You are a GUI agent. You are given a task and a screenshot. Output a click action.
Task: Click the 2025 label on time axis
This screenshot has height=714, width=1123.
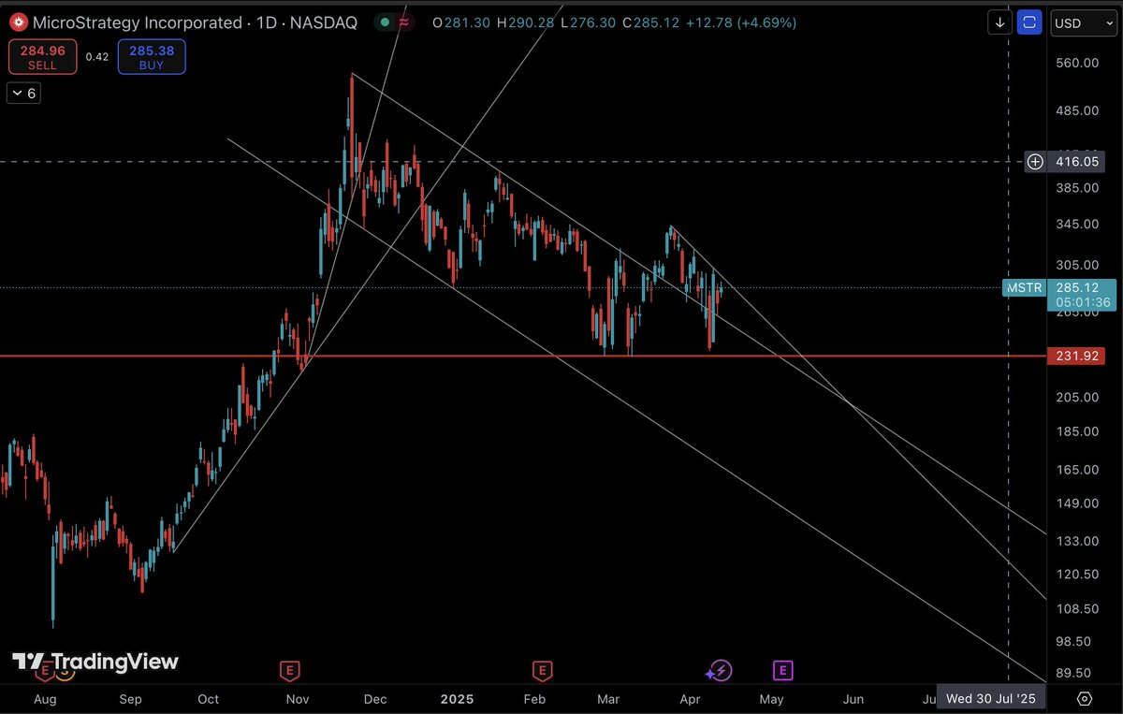coord(459,699)
